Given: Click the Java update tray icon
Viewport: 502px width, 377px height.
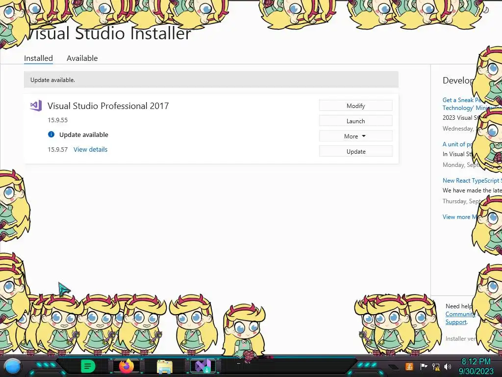Looking at the screenshot, I should [409, 366].
